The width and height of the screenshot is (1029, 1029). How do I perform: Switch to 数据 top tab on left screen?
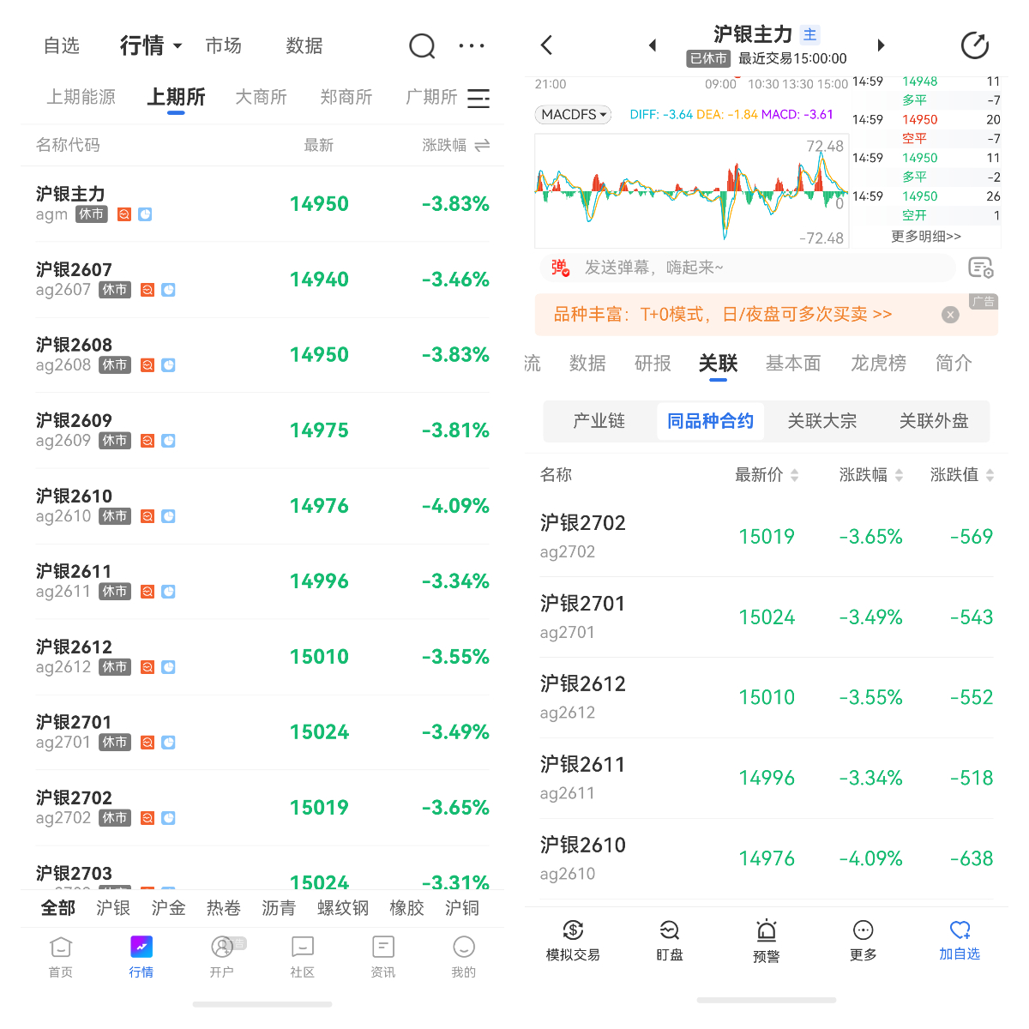(x=304, y=45)
